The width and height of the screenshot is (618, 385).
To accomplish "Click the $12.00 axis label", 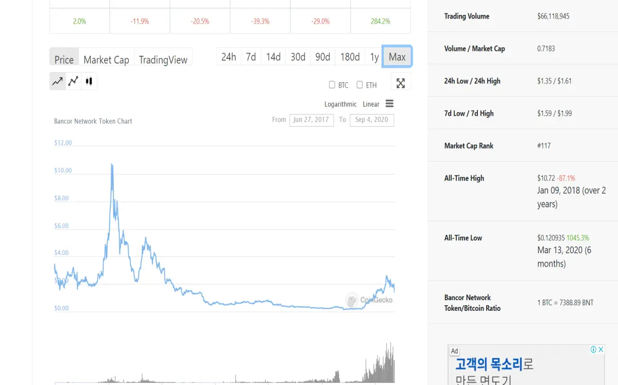I will (x=63, y=143).
